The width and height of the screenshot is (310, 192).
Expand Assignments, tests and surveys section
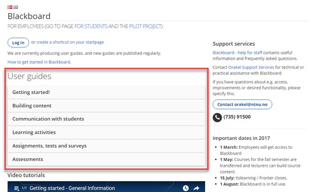tap(106, 146)
